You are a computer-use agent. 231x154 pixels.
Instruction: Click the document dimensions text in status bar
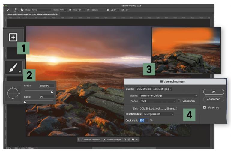pyautogui.click(x=25, y=148)
